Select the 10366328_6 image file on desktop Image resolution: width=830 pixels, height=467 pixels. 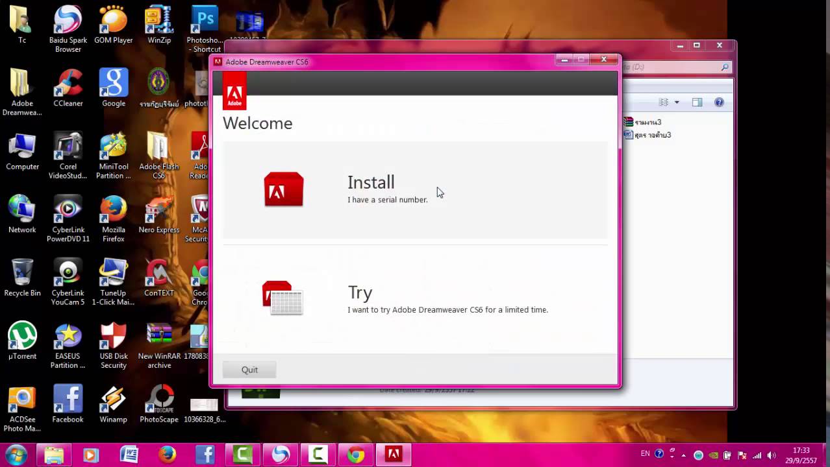point(204,409)
